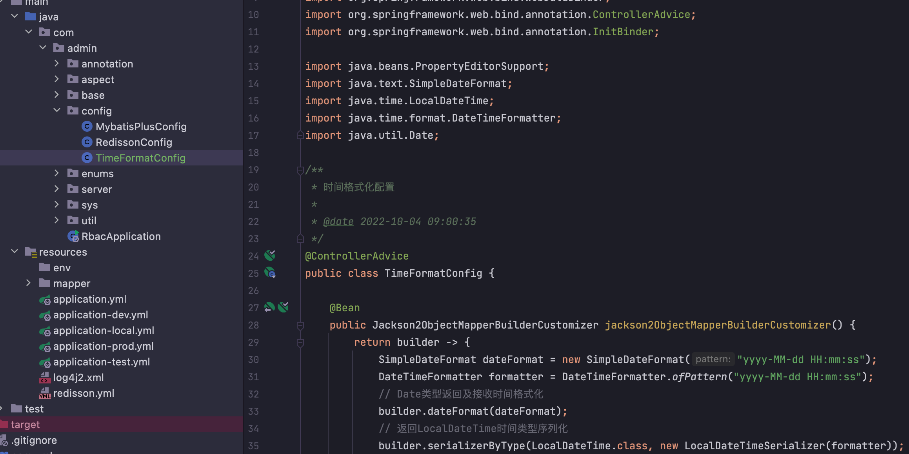Open MybatisPlusConfig class icon
This screenshot has width=909, height=454.
point(87,126)
